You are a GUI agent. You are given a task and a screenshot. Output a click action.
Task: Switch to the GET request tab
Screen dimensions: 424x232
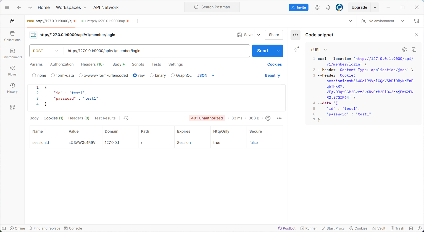(104, 21)
